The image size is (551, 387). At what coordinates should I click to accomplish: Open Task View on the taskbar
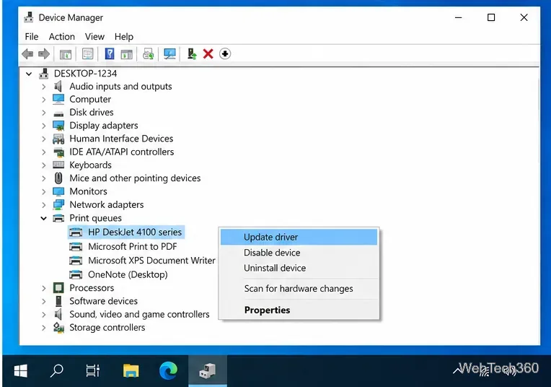coord(93,371)
